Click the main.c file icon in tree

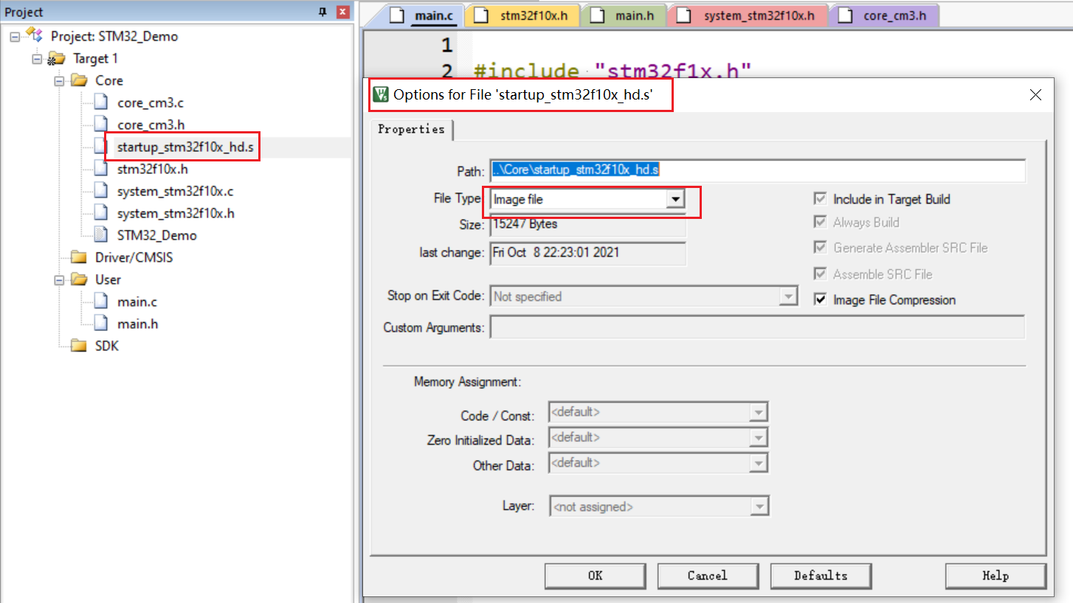(x=102, y=301)
